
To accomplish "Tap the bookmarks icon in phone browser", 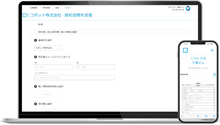I will (206, 116).
